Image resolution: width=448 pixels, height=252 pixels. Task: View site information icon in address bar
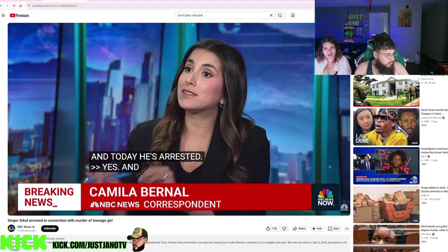pyautogui.click(x=29, y=6)
